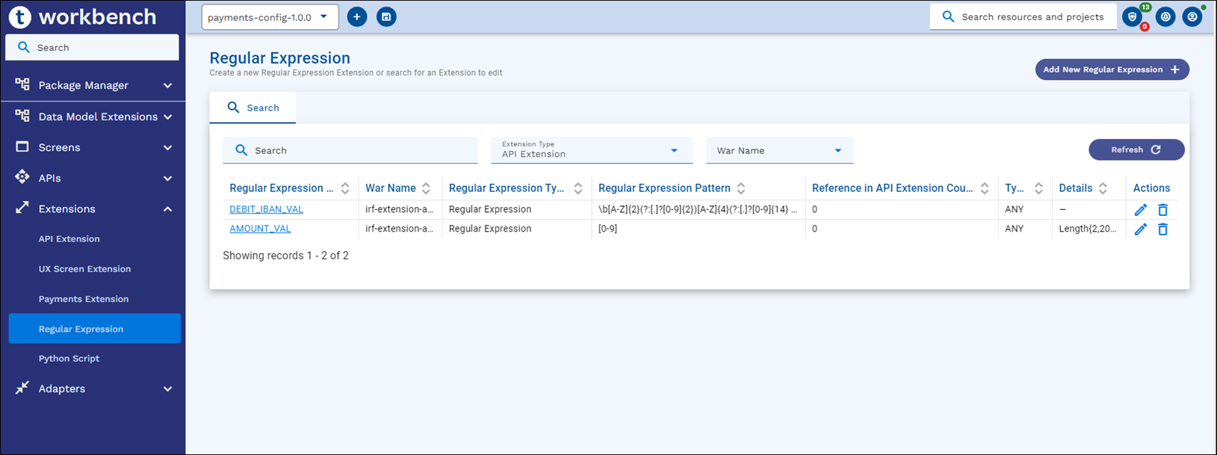Delete the DEBIT_IBAN_VAL row using trash icon
Viewport: 1217px width, 455px height.
pos(1162,210)
